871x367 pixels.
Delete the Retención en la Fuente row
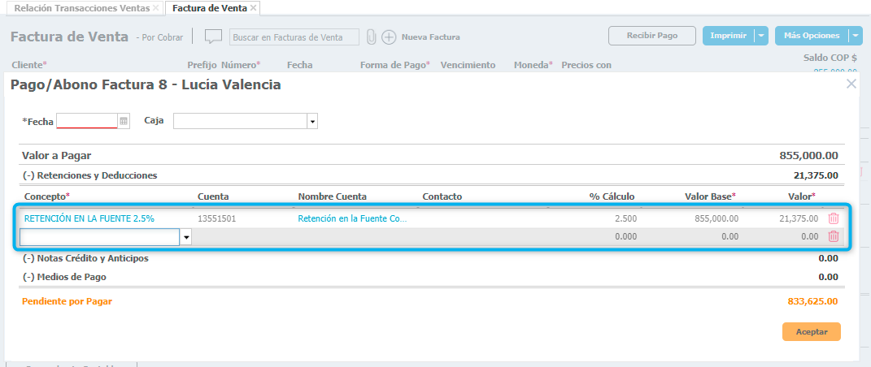[x=833, y=218]
